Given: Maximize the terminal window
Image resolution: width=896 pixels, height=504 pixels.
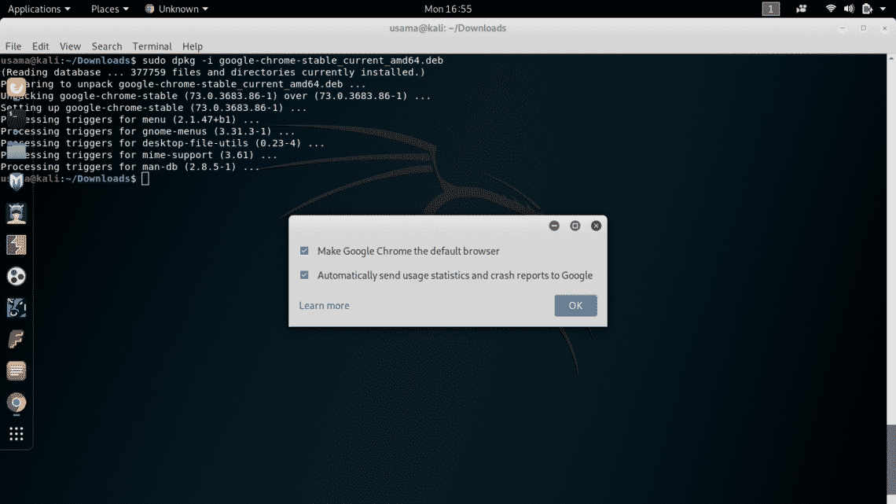Looking at the screenshot, I should coord(864,28).
